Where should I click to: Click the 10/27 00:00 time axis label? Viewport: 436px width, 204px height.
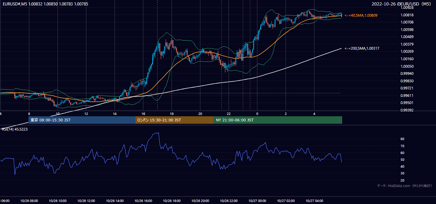point(257,201)
